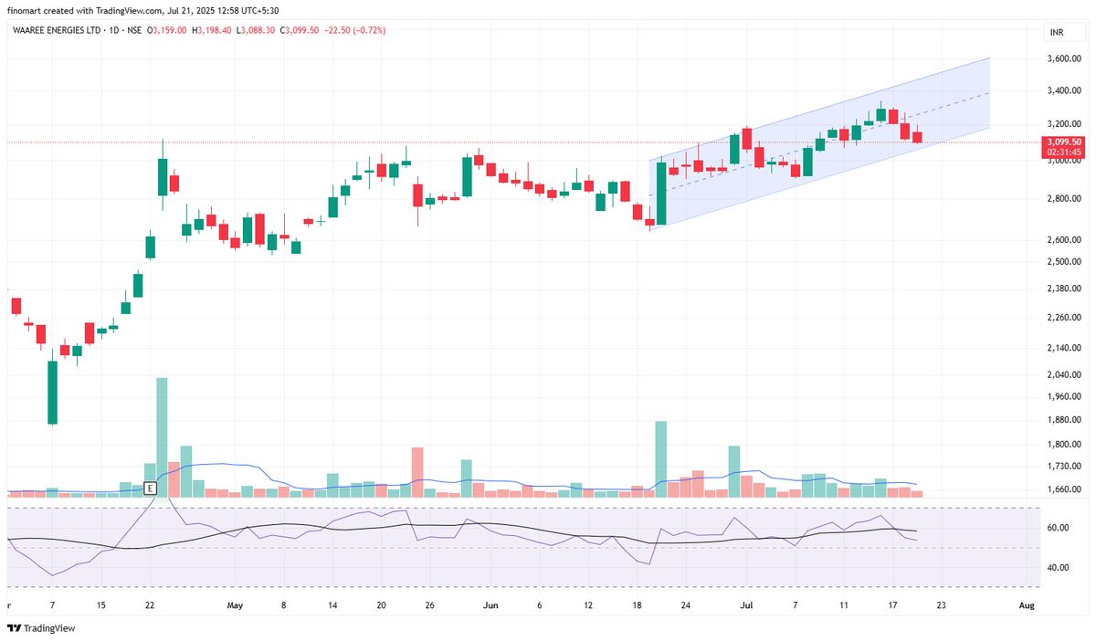Click the change value −22.50 (−0.72%)

(355, 30)
